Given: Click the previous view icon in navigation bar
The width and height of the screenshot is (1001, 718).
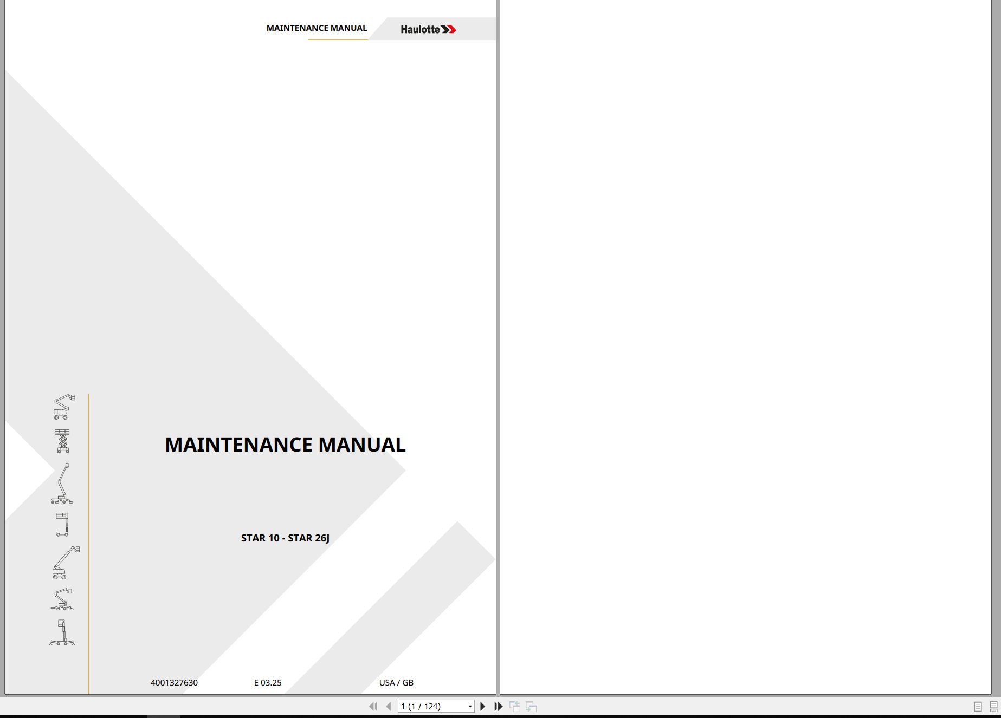Looking at the screenshot, I should [x=515, y=706].
